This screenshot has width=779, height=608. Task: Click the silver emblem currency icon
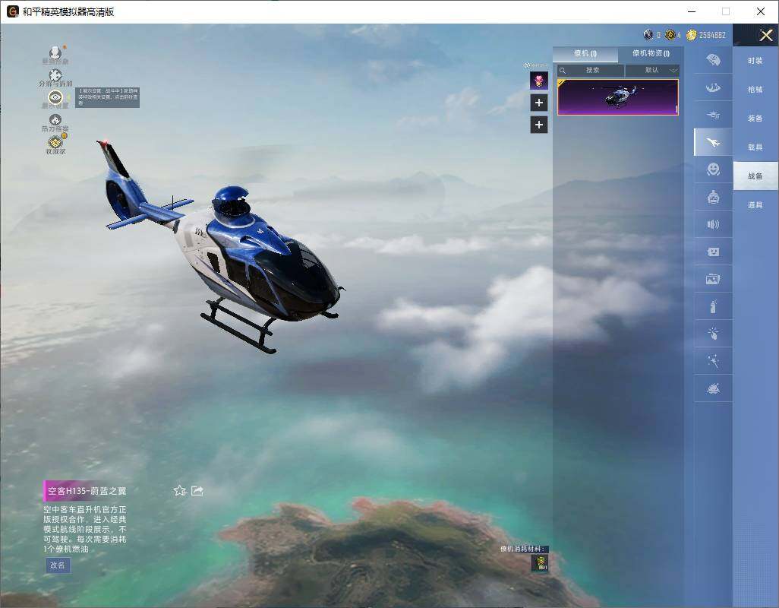point(648,35)
